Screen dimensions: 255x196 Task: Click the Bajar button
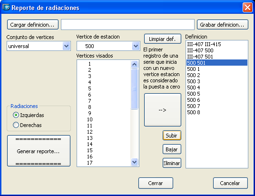[x=172, y=149]
